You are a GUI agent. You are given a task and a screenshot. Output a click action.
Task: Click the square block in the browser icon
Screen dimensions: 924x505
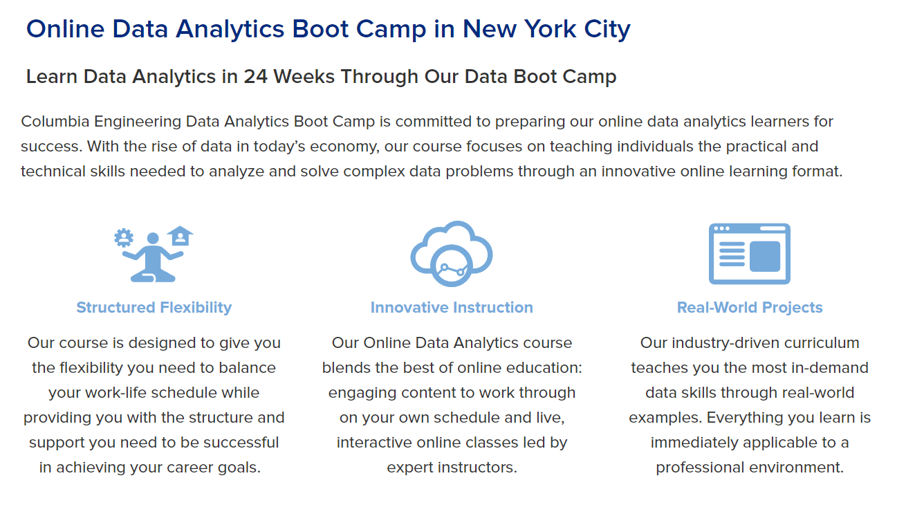[x=765, y=256]
